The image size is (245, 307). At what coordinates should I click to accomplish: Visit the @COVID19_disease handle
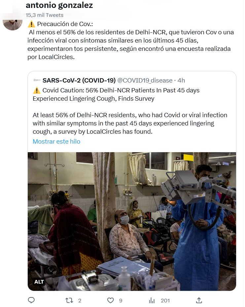tap(145, 80)
